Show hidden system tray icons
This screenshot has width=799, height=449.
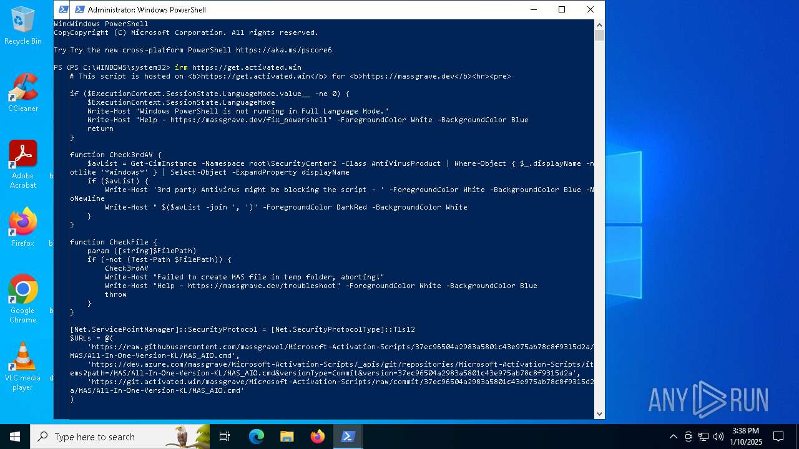point(673,437)
